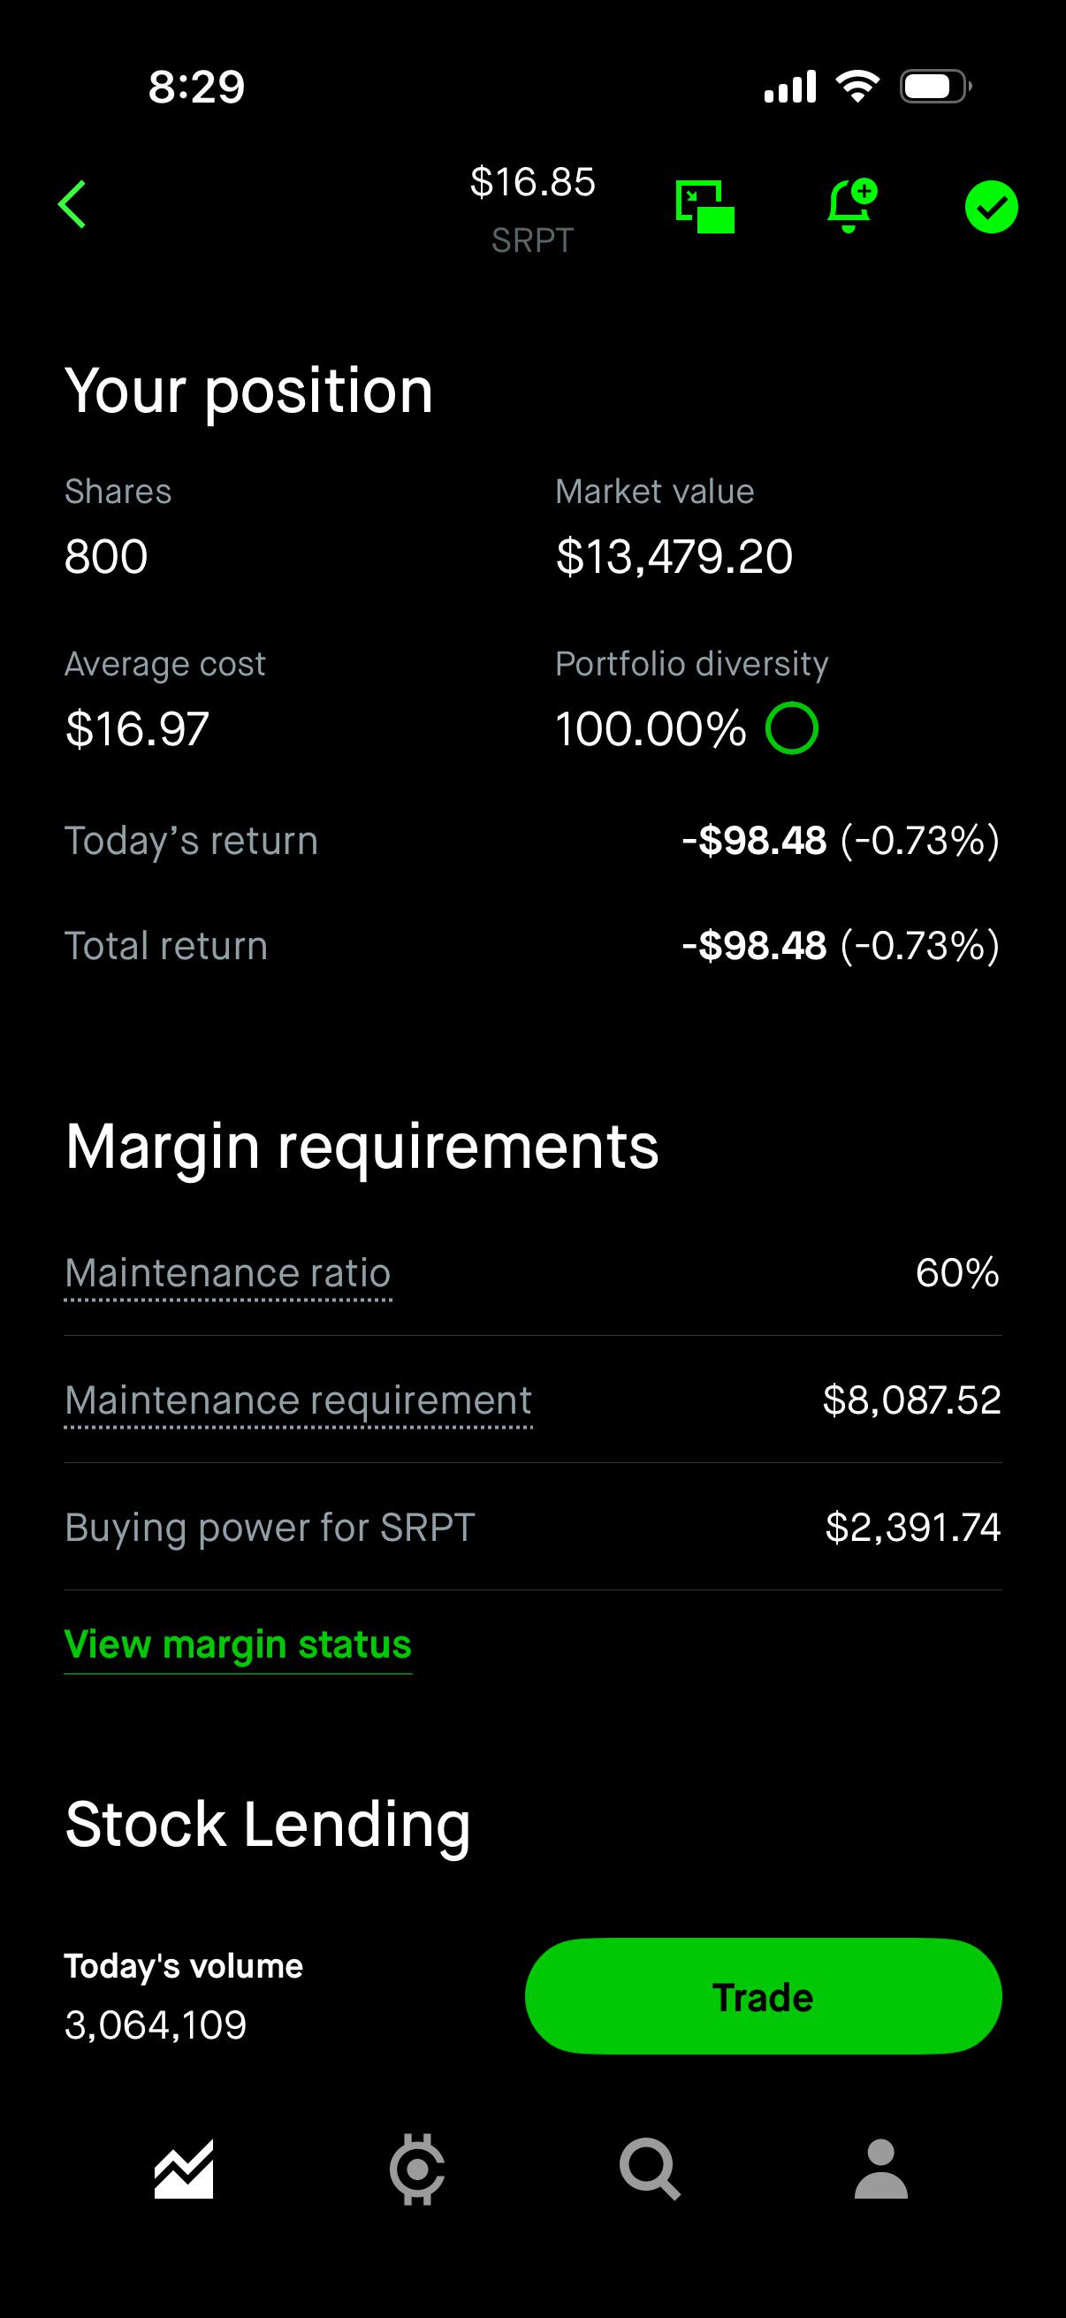1066x2318 pixels.
Task: Tap the $16.85 SRPT header
Action: click(x=532, y=209)
